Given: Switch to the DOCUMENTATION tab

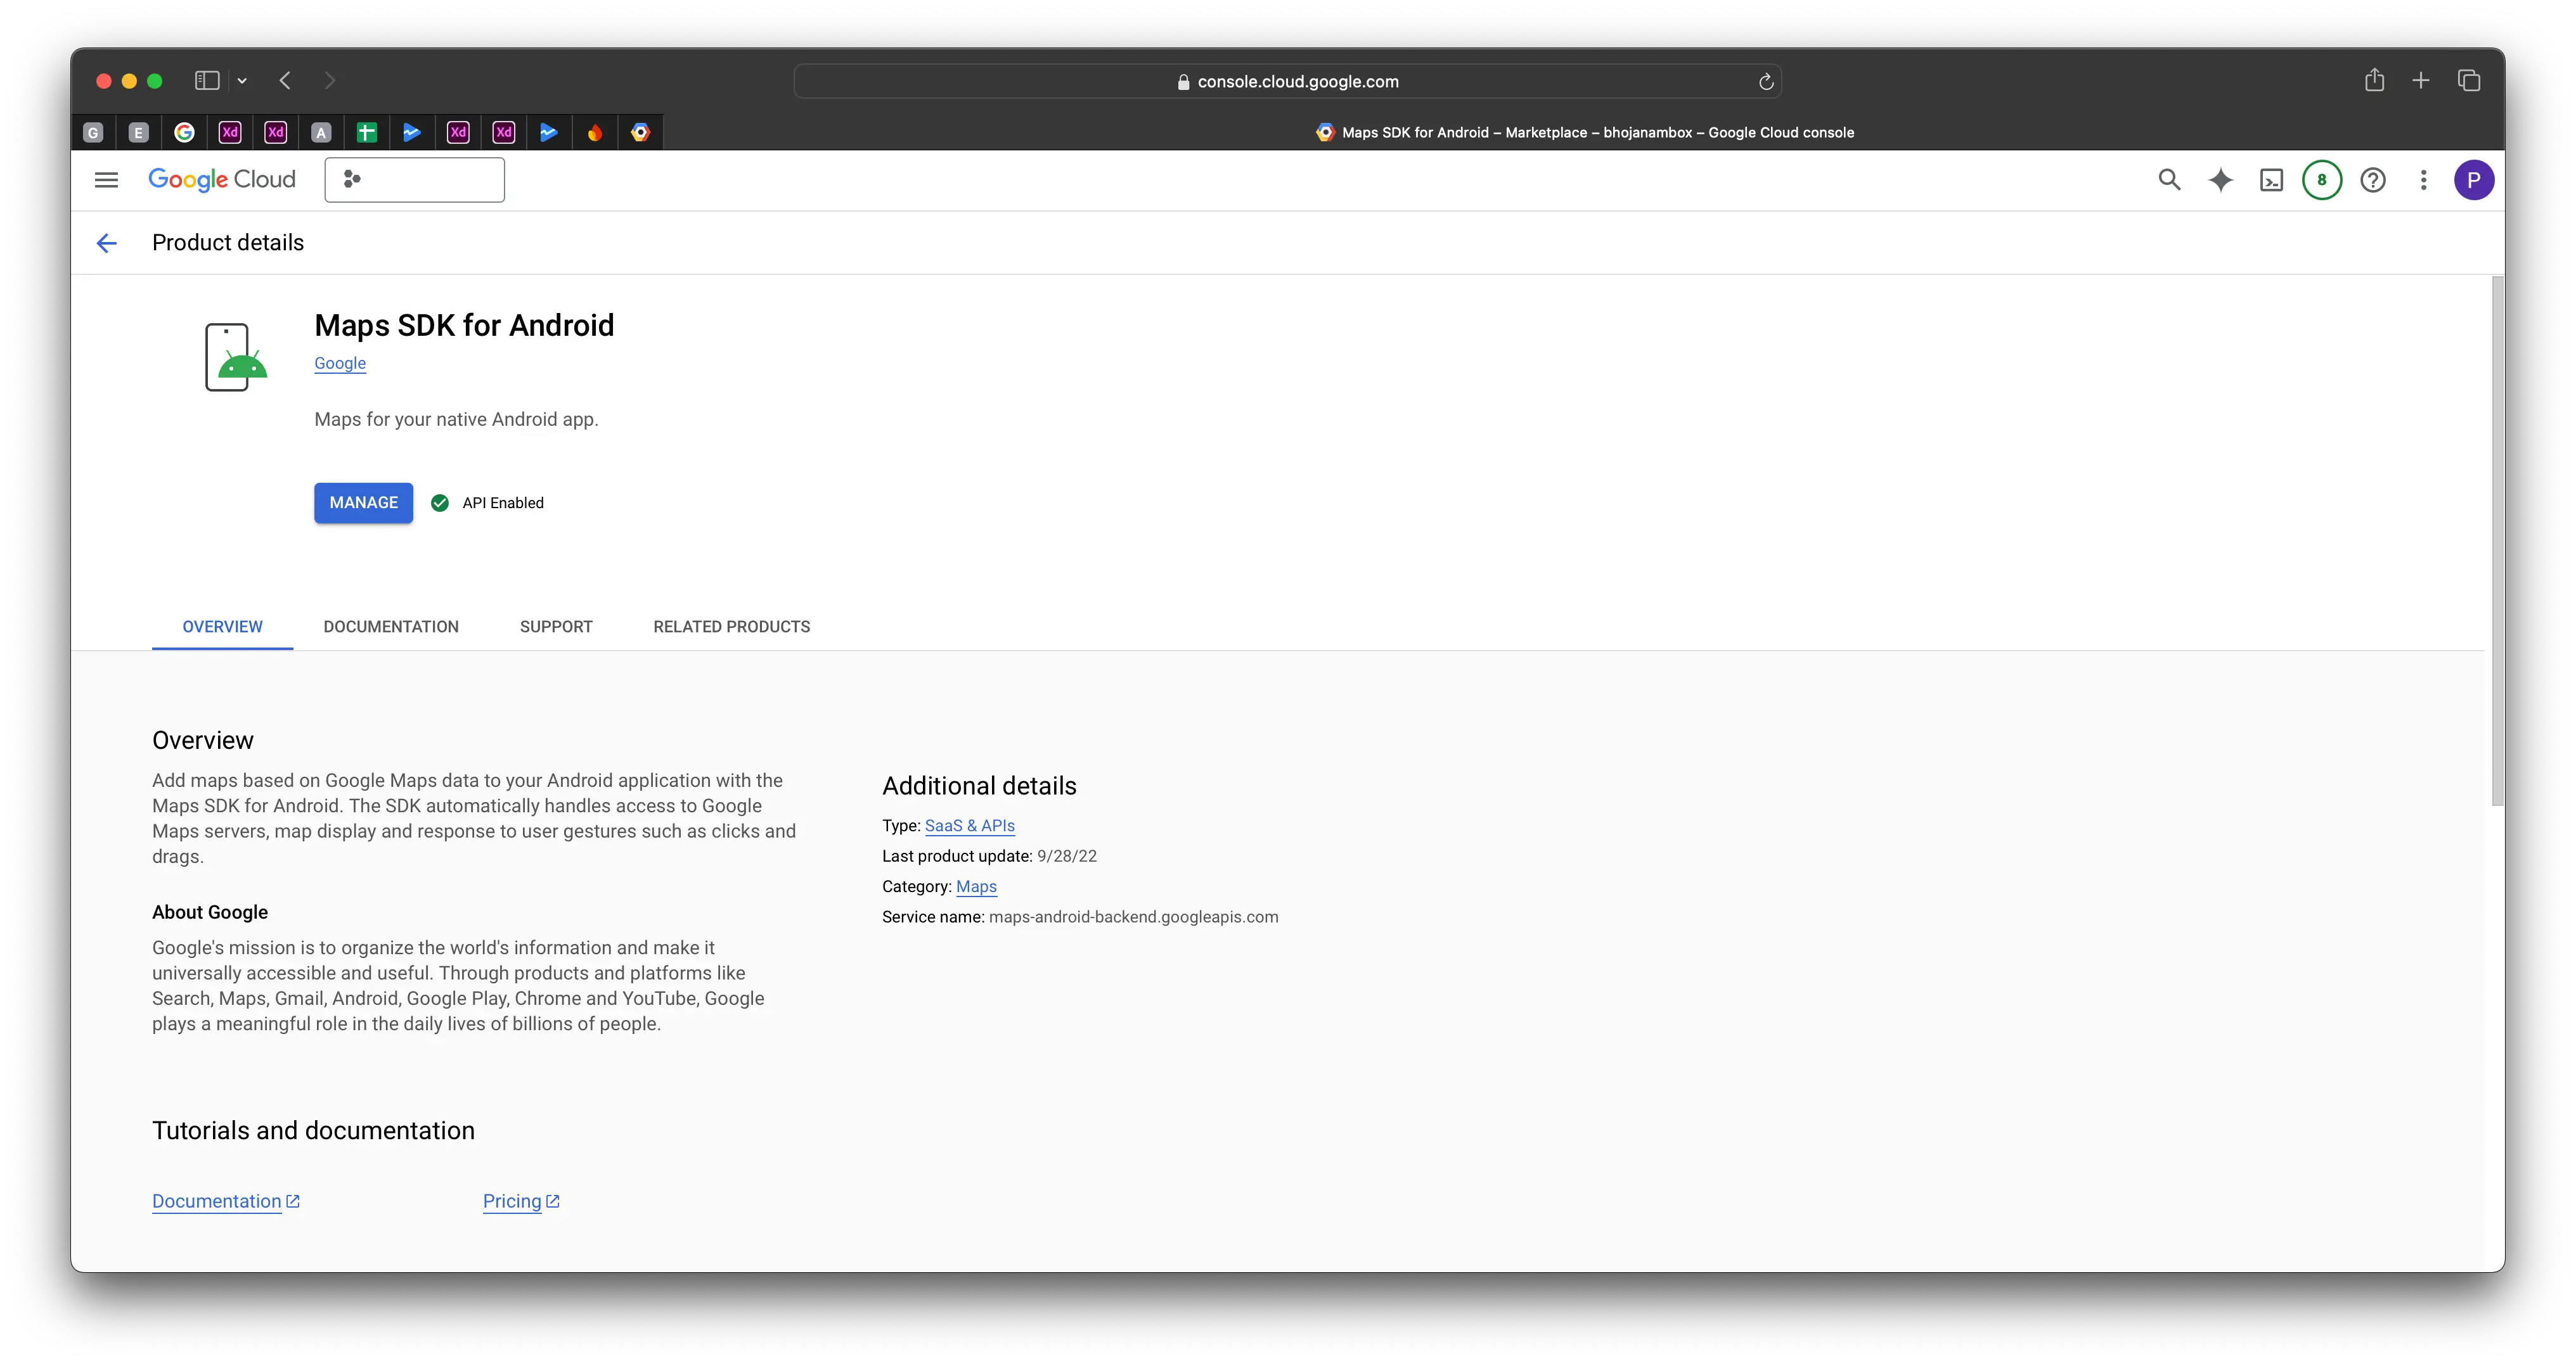Looking at the screenshot, I should 391,627.
